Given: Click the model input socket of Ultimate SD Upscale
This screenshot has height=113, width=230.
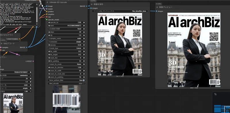Looking at the screenshot, I should 47,9.
